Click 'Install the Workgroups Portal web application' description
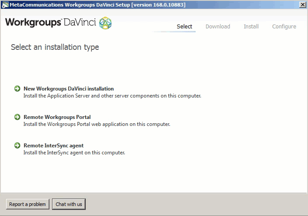 pyautogui.click(x=97, y=124)
